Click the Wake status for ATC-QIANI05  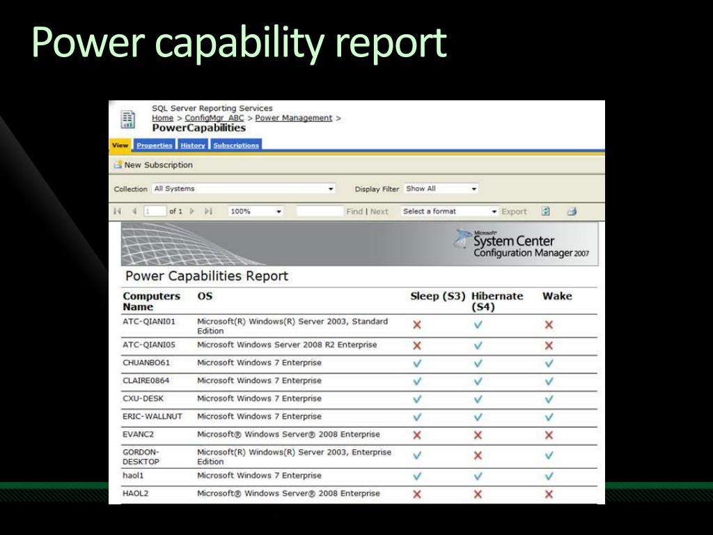coord(549,346)
